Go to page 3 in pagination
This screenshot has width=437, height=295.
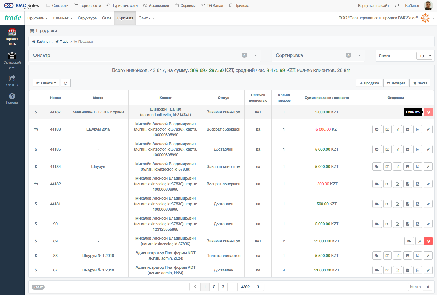point(223,287)
